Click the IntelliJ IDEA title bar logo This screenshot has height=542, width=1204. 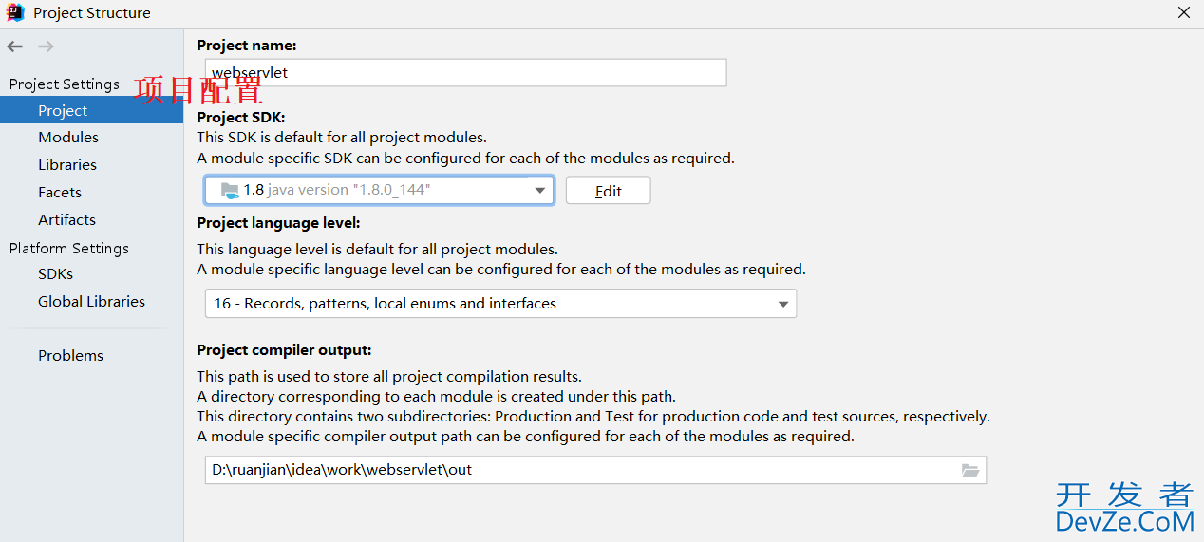pyautogui.click(x=14, y=12)
